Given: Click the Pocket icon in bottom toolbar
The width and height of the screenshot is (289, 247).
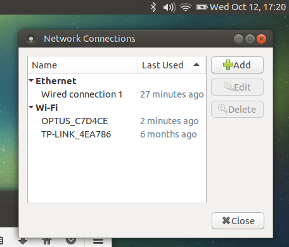Looking at the screenshot, I should 71,241.
